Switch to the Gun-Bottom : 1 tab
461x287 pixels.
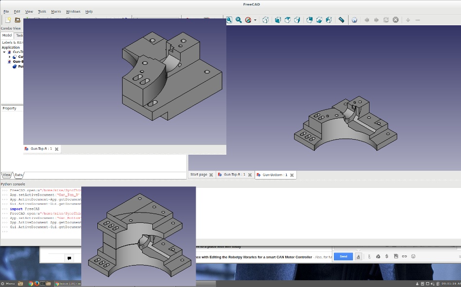(275, 175)
